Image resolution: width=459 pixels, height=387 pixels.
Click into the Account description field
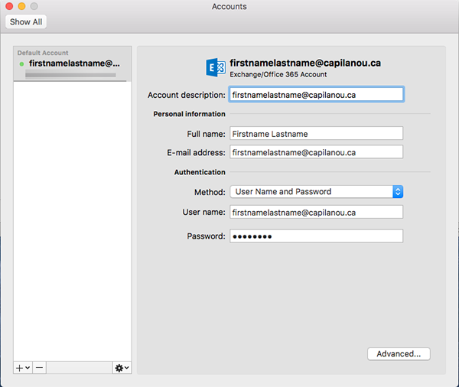[x=316, y=95]
